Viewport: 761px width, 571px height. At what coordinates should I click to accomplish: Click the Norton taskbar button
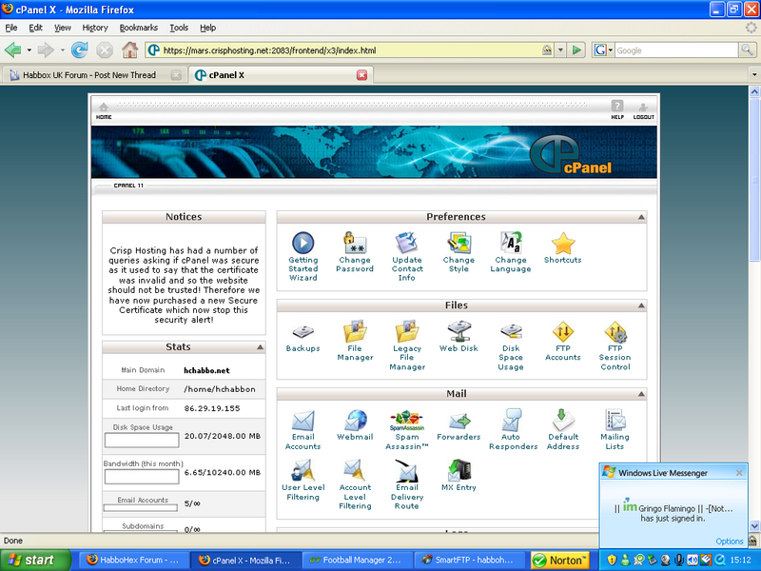559,561
